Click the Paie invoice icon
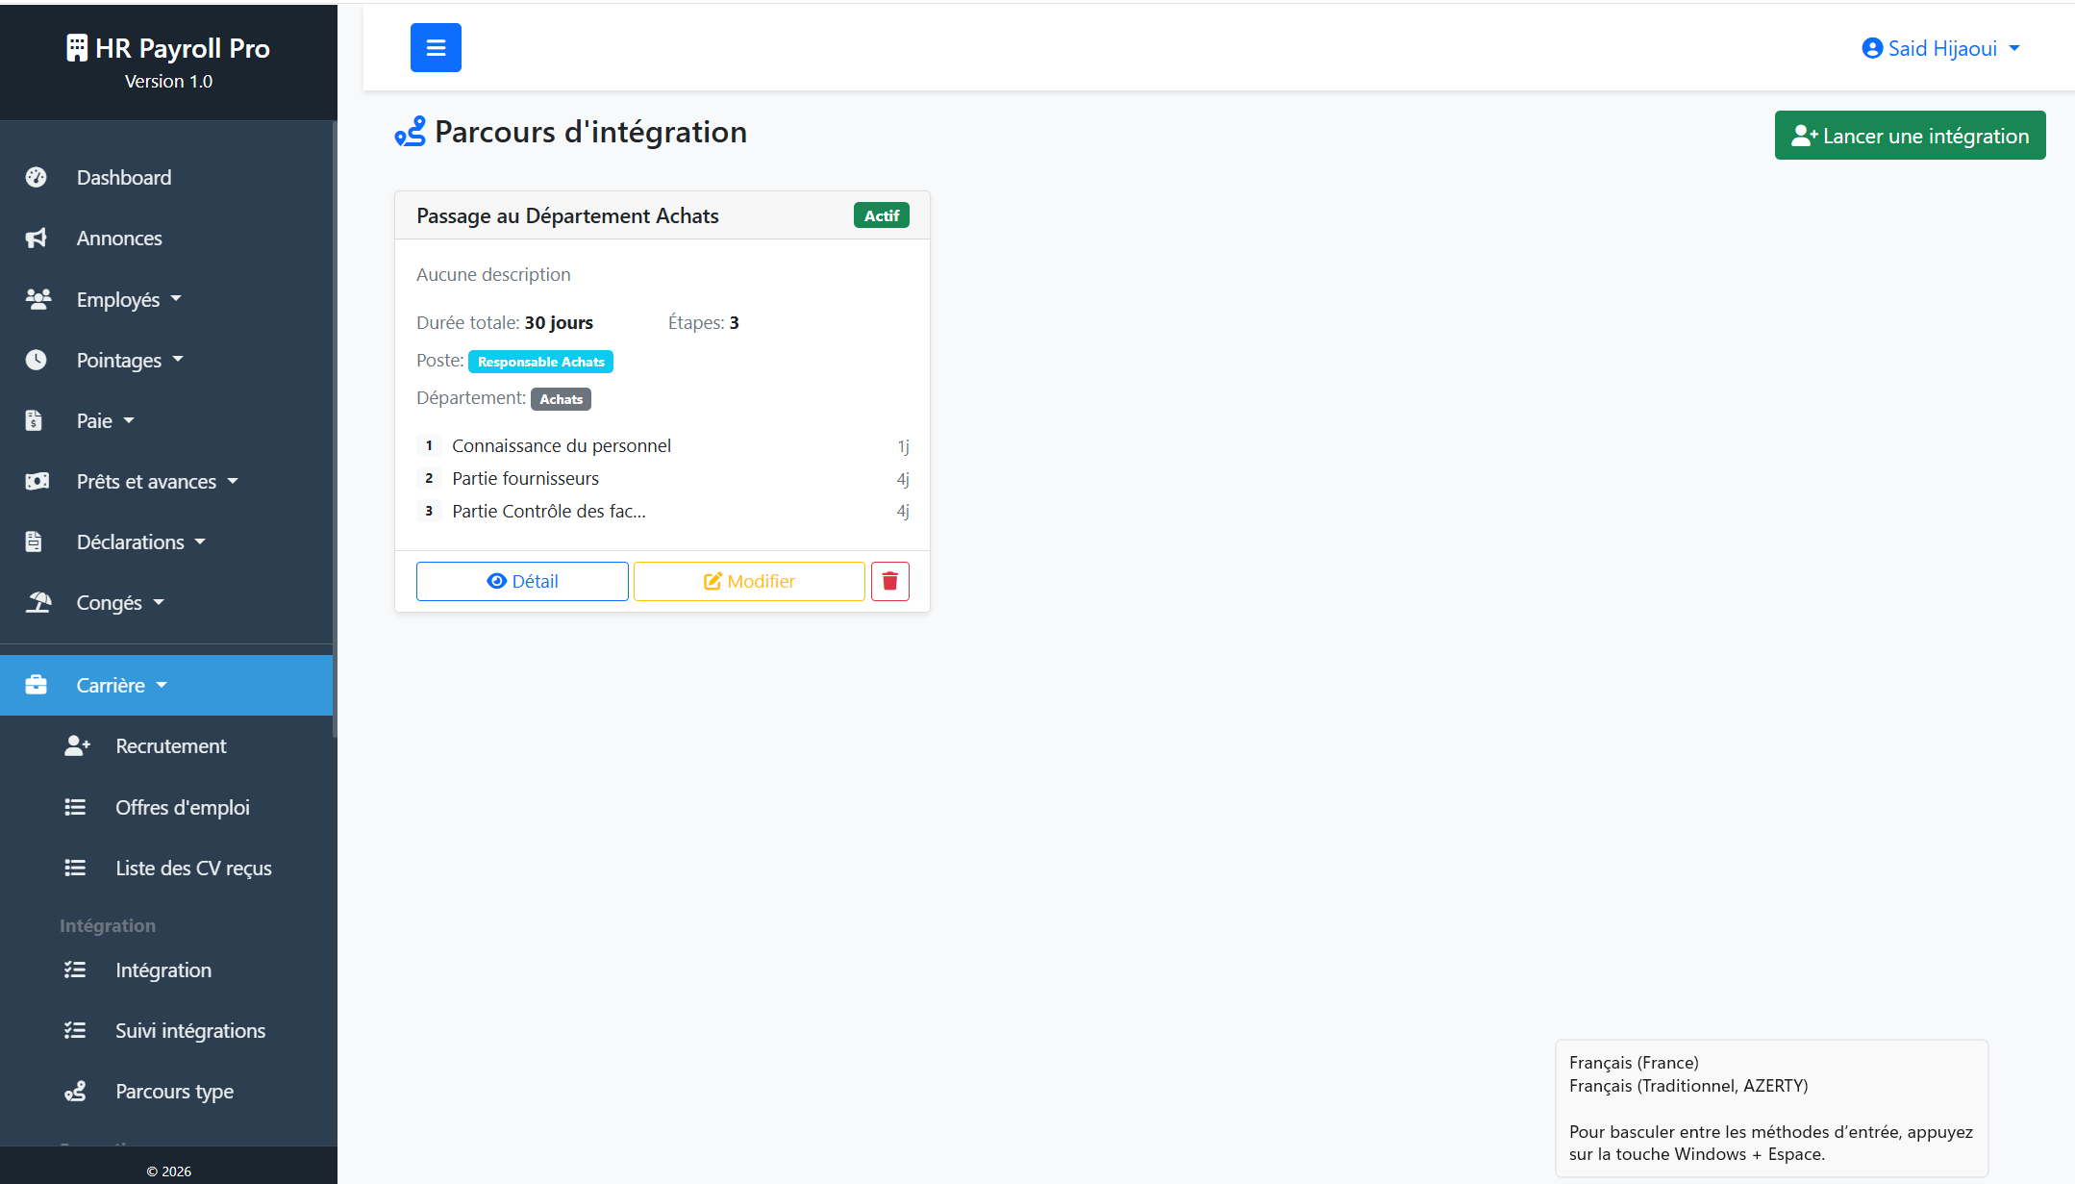This screenshot has width=2075, height=1184. point(34,420)
